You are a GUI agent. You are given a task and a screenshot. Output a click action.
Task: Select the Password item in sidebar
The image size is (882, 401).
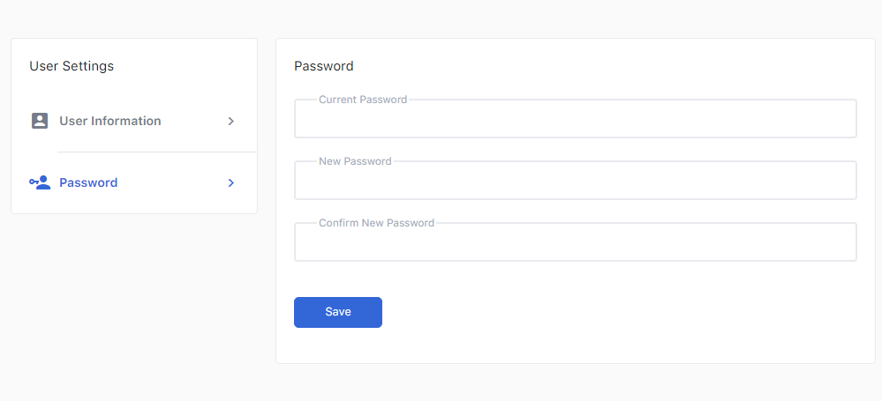pyautogui.click(x=88, y=182)
